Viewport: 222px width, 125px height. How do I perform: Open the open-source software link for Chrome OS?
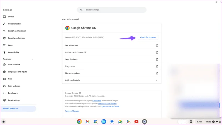pos(110,106)
